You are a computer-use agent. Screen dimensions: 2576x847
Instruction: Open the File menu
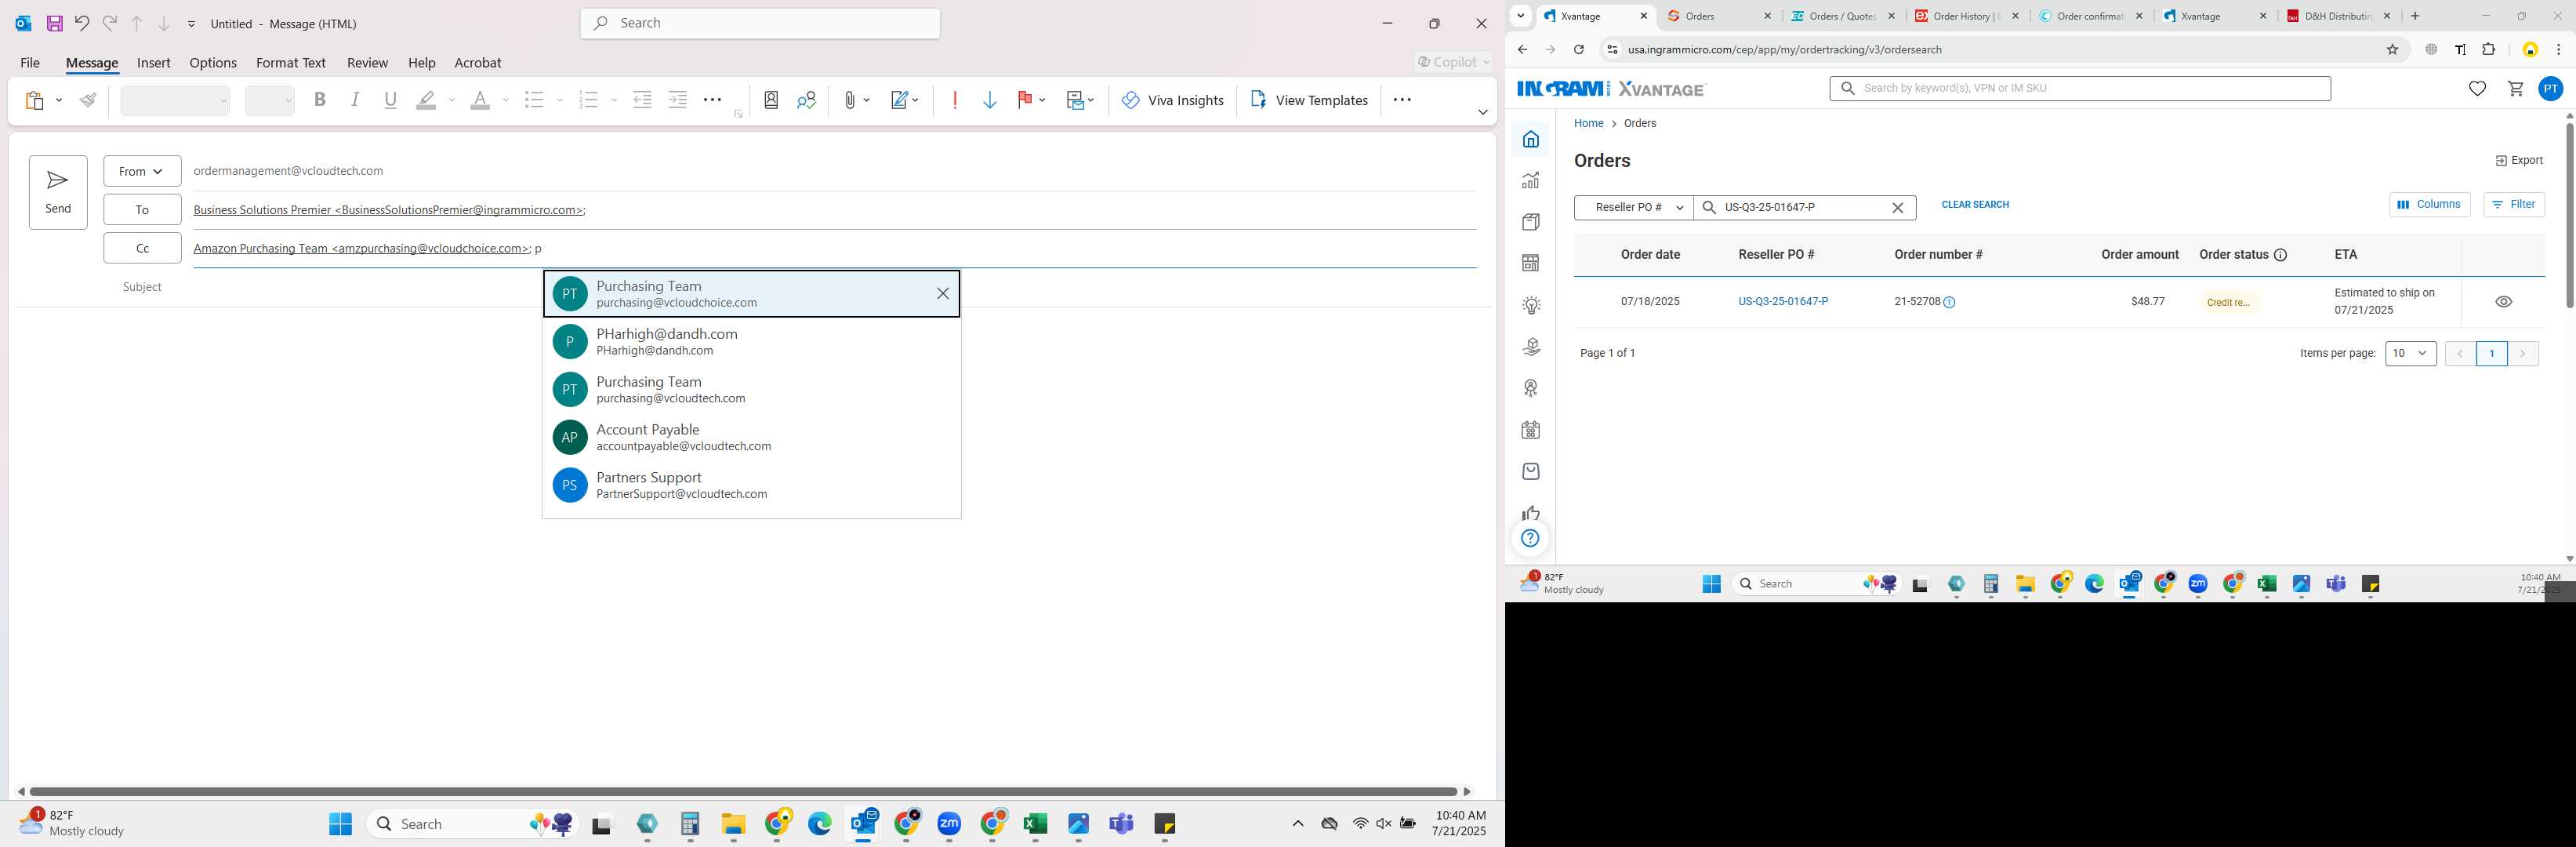30,62
